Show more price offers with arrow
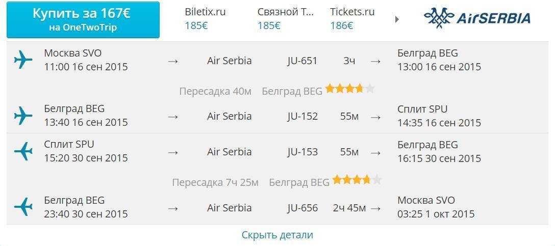 [397, 19]
